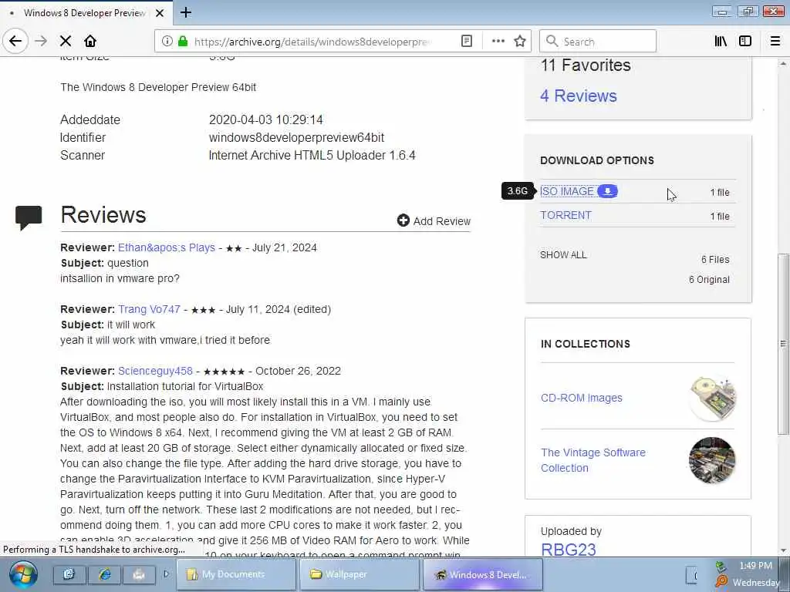The width and height of the screenshot is (790, 592).
Task: Click the first quick launch icon
Action: click(69, 574)
